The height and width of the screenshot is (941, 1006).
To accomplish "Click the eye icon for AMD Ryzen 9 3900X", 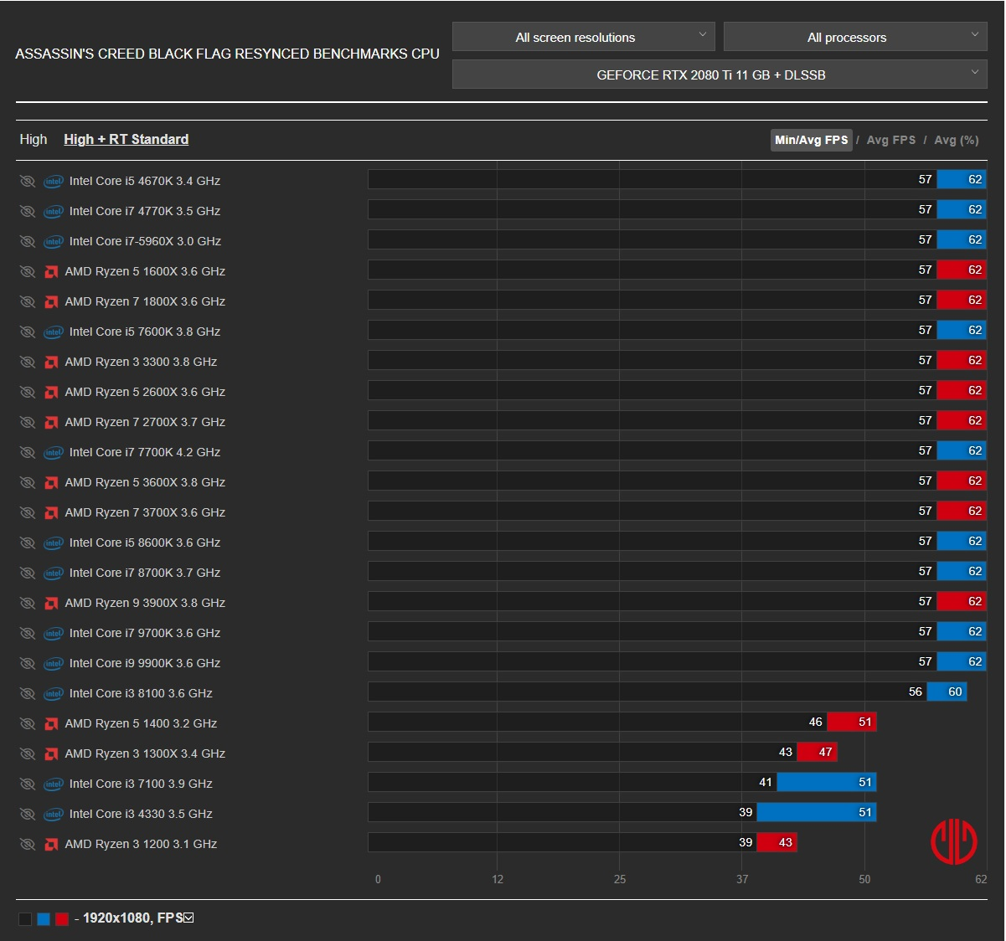I will (x=27, y=604).
